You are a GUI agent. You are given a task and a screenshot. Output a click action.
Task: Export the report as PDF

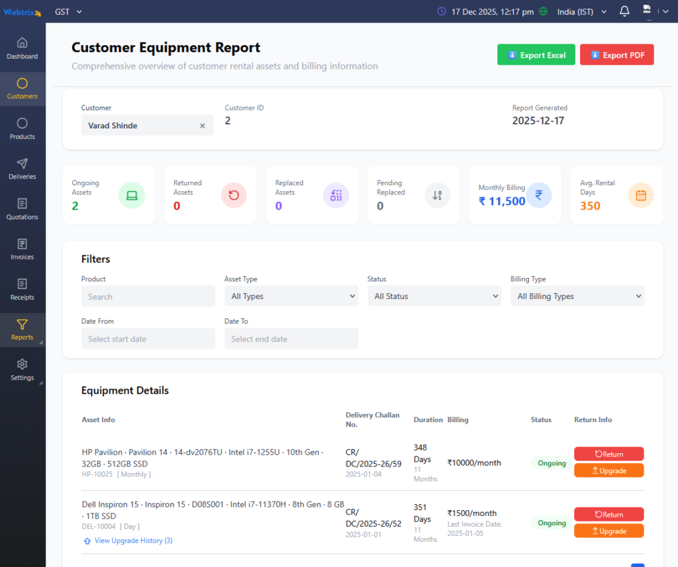coord(616,55)
